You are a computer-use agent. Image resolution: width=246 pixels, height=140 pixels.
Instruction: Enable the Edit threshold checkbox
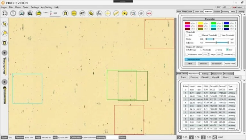(x=187, y=35)
